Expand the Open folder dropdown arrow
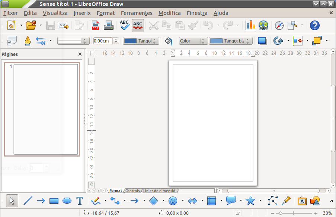This screenshot has width=336, height=217. [x=41, y=25]
